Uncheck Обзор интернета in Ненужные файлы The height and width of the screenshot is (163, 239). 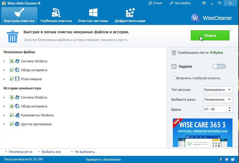click(x=11, y=70)
